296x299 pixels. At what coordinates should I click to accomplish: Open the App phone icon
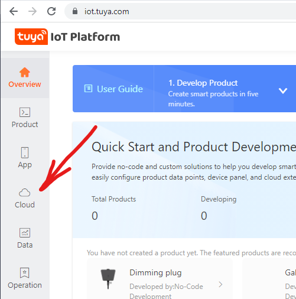[x=25, y=152]
